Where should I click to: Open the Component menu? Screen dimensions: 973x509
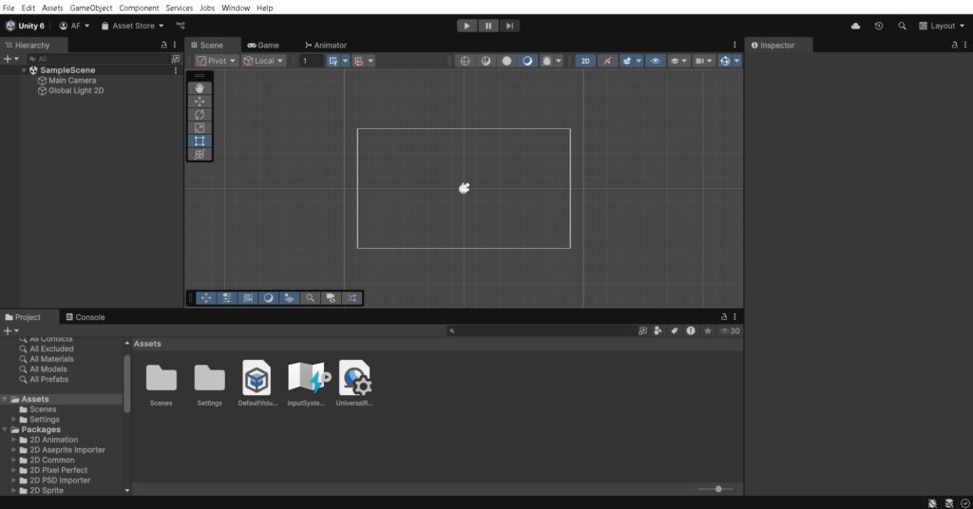(x=139, y=8)
